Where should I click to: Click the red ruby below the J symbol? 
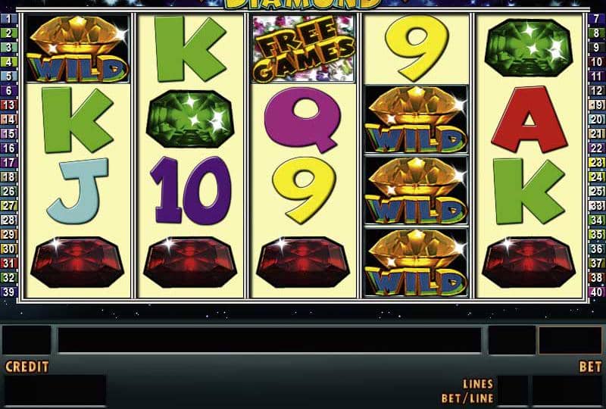click(x=77, y=262)
